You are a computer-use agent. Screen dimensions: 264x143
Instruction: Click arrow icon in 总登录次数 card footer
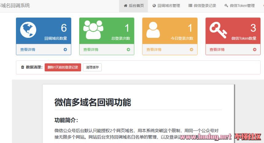(x=128, y=50)
